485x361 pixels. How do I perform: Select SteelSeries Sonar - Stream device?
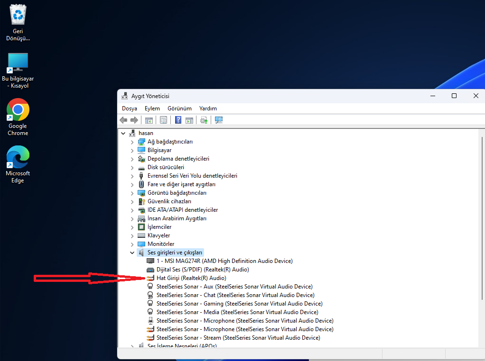[238, 338]
